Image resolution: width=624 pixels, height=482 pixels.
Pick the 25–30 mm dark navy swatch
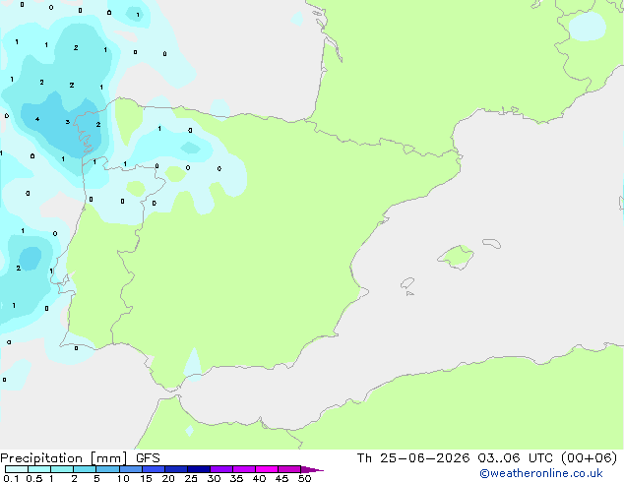pyautogui.click(x=199, y=469)
